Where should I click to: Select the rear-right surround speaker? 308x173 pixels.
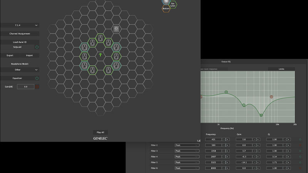(x=108, y=70)
